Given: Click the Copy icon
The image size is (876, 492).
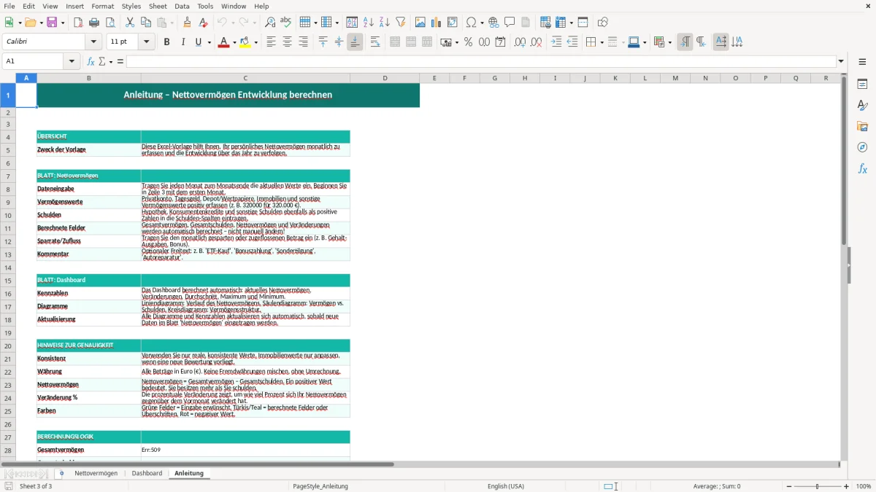Looking at the screenshot, I should (x=145, y=23).
